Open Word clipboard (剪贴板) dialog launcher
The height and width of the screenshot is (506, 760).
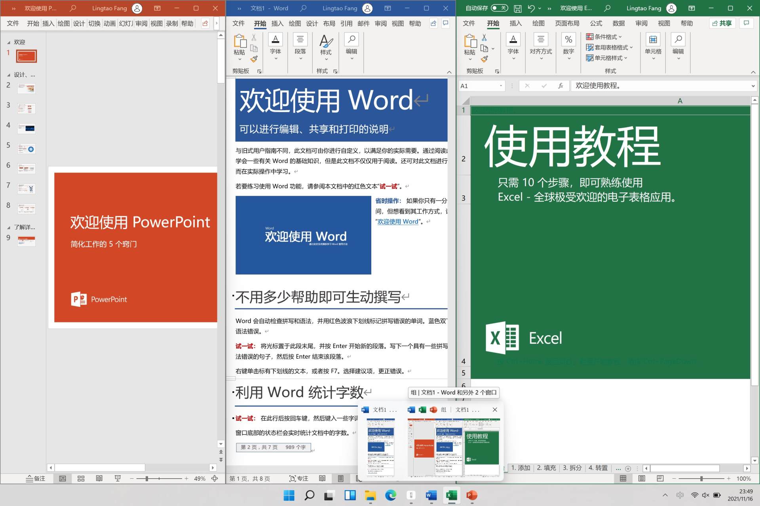259,71
